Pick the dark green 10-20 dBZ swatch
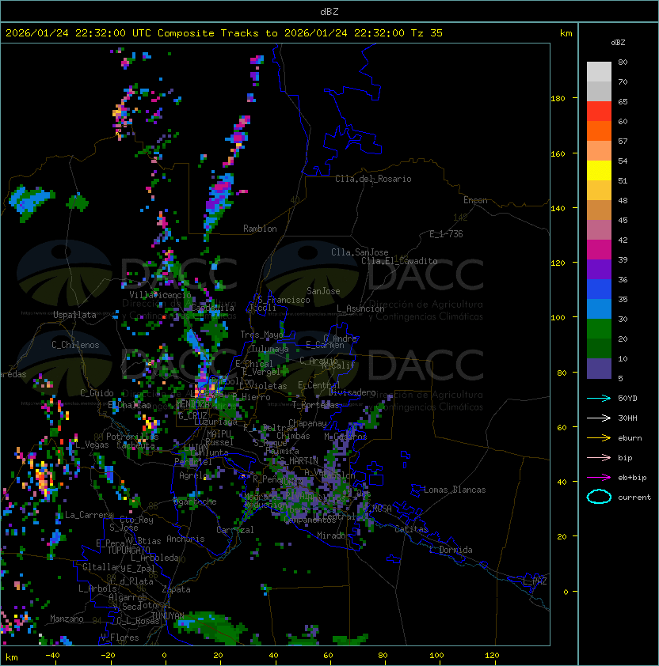The image size is (659, 666). coord(599,348)
